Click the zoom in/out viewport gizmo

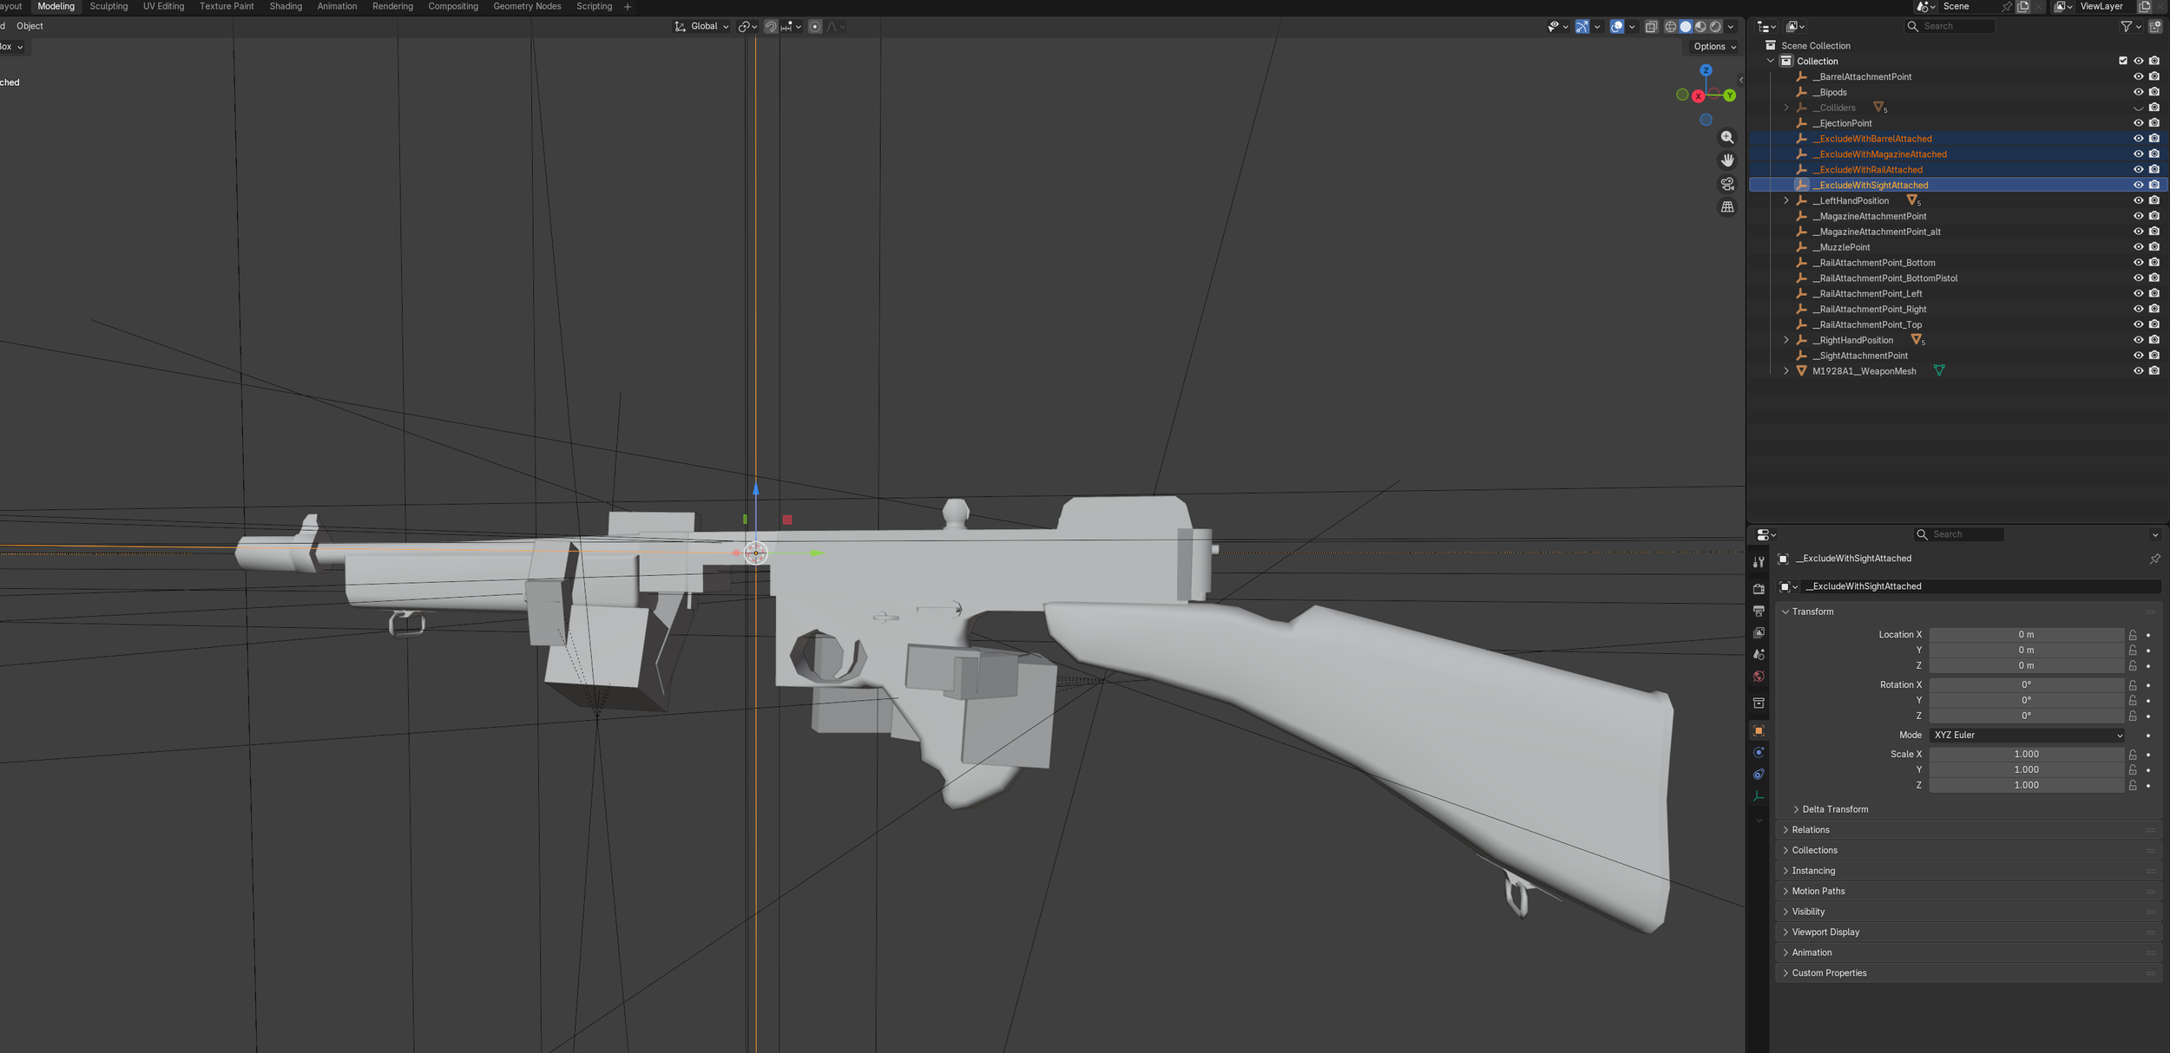[1727, 137]
